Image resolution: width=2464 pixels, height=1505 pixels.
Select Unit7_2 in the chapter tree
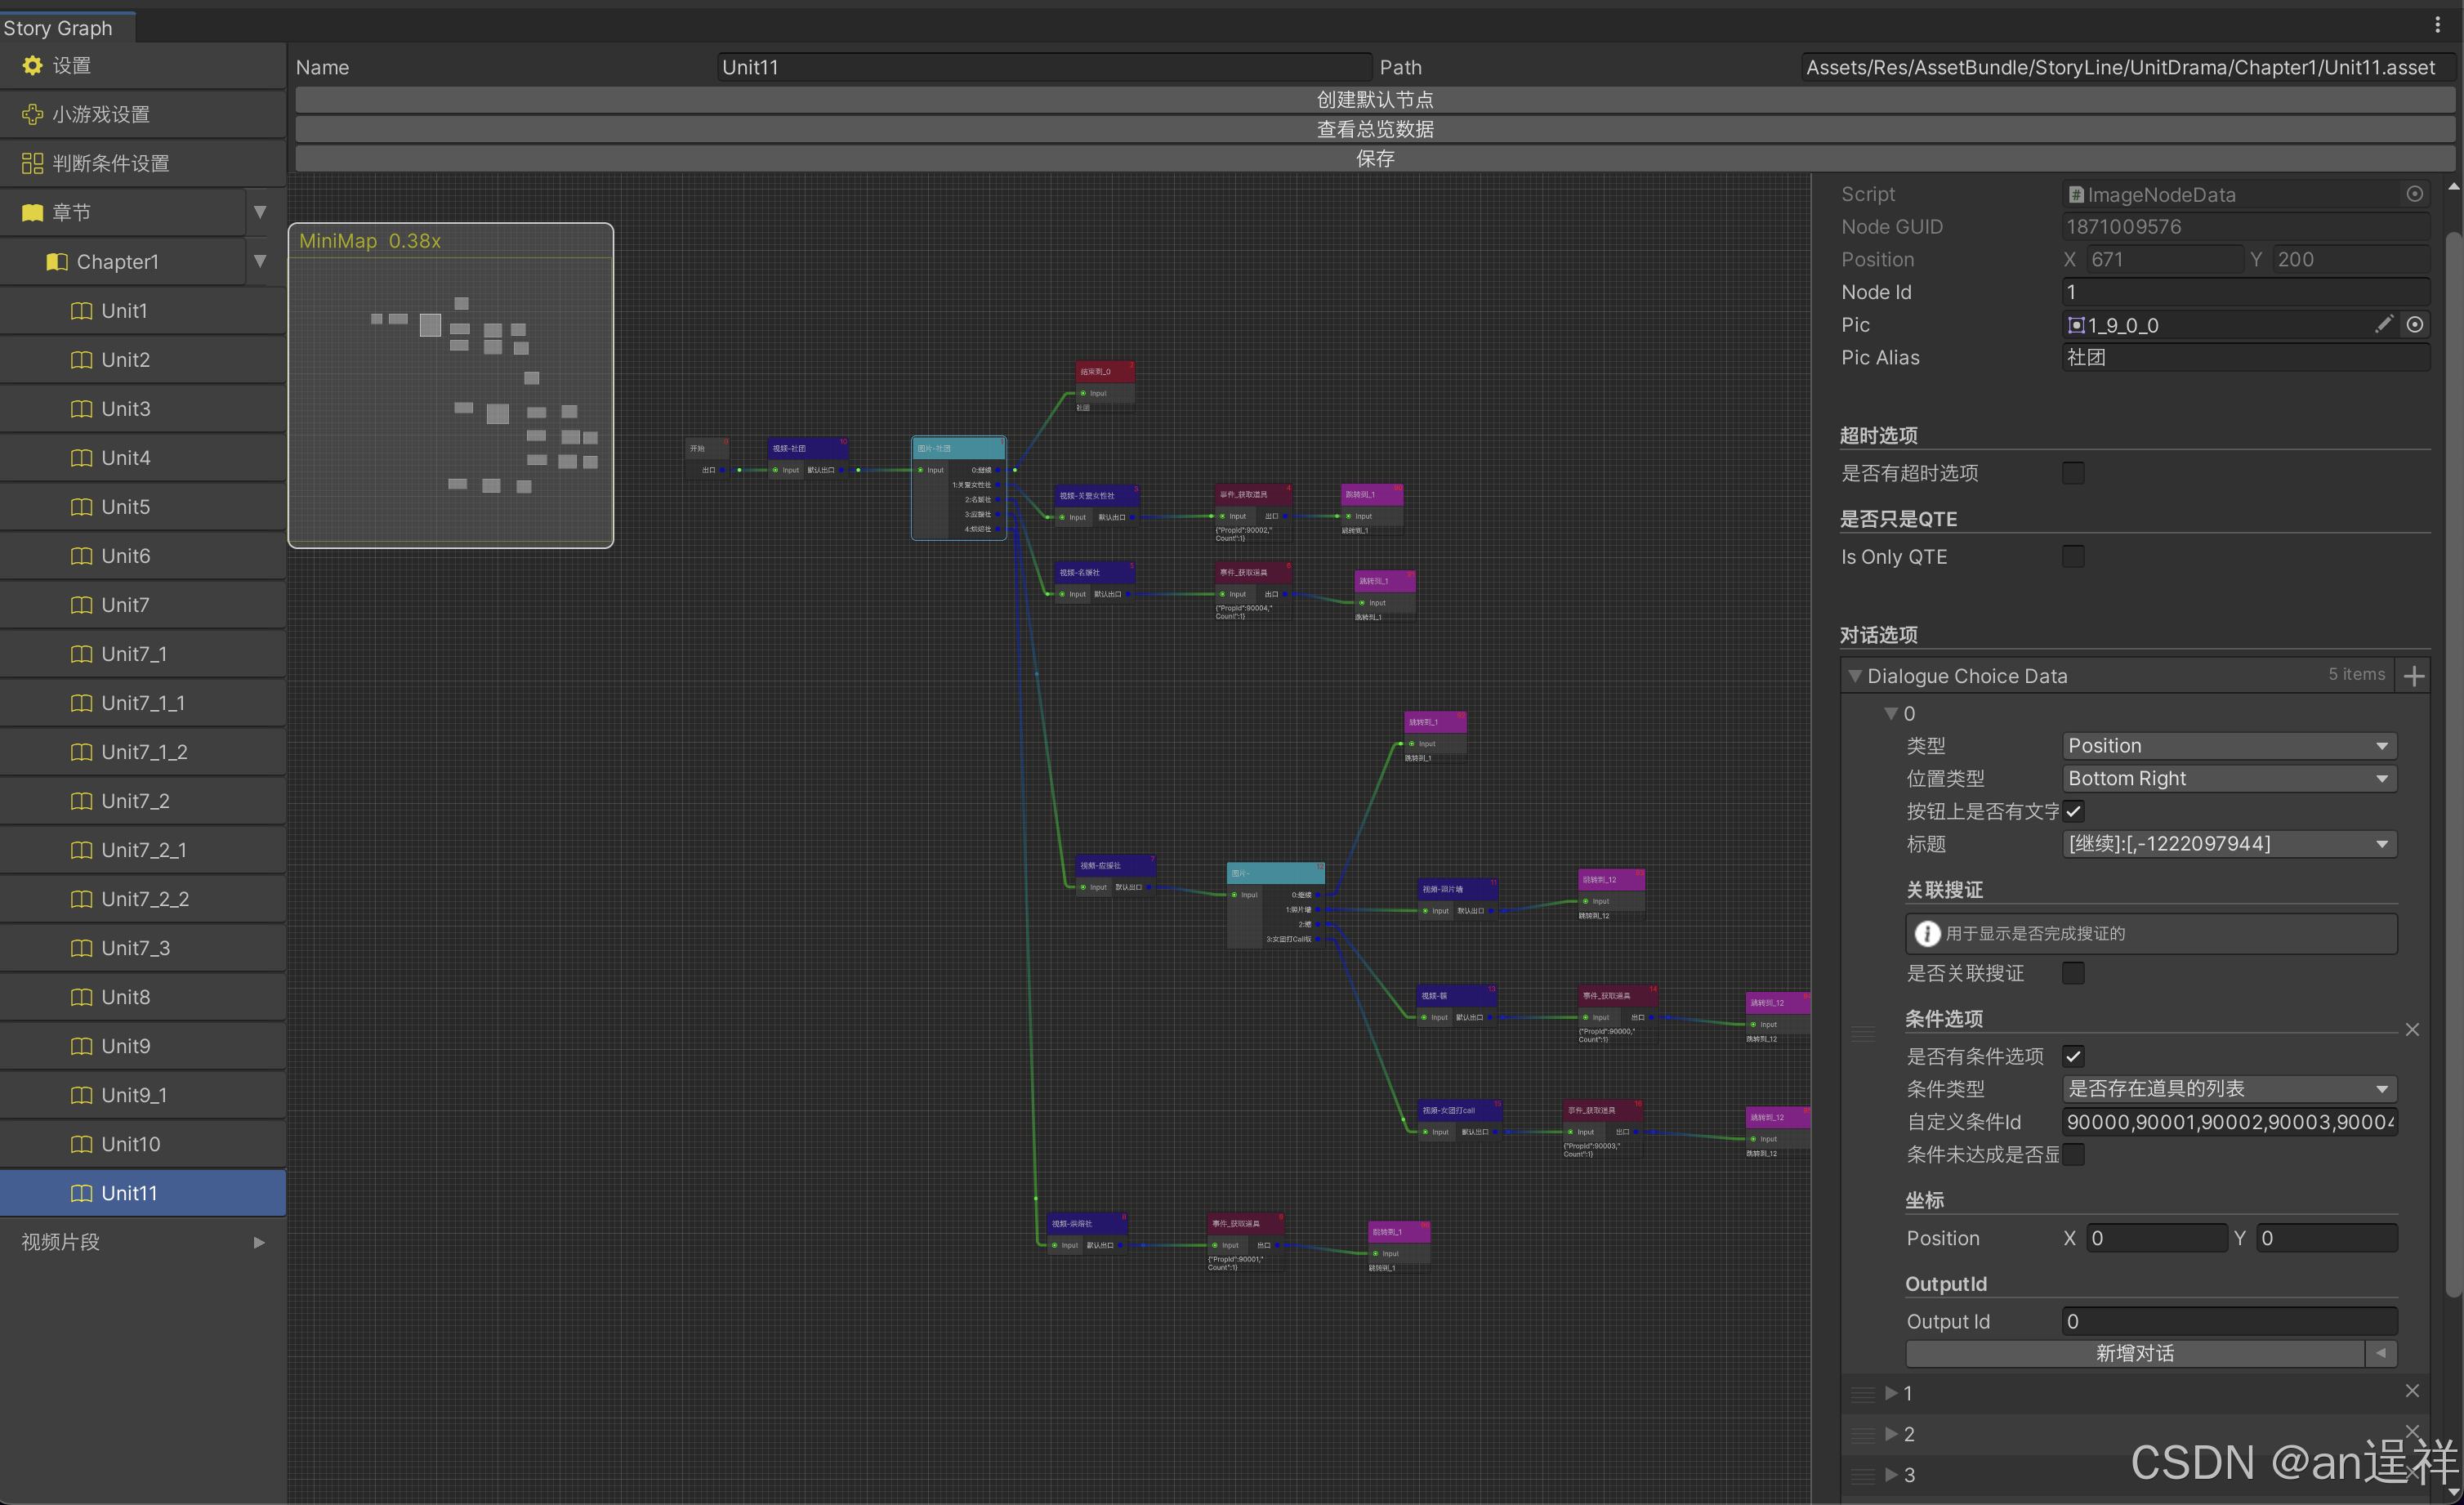tap(135, 801)
